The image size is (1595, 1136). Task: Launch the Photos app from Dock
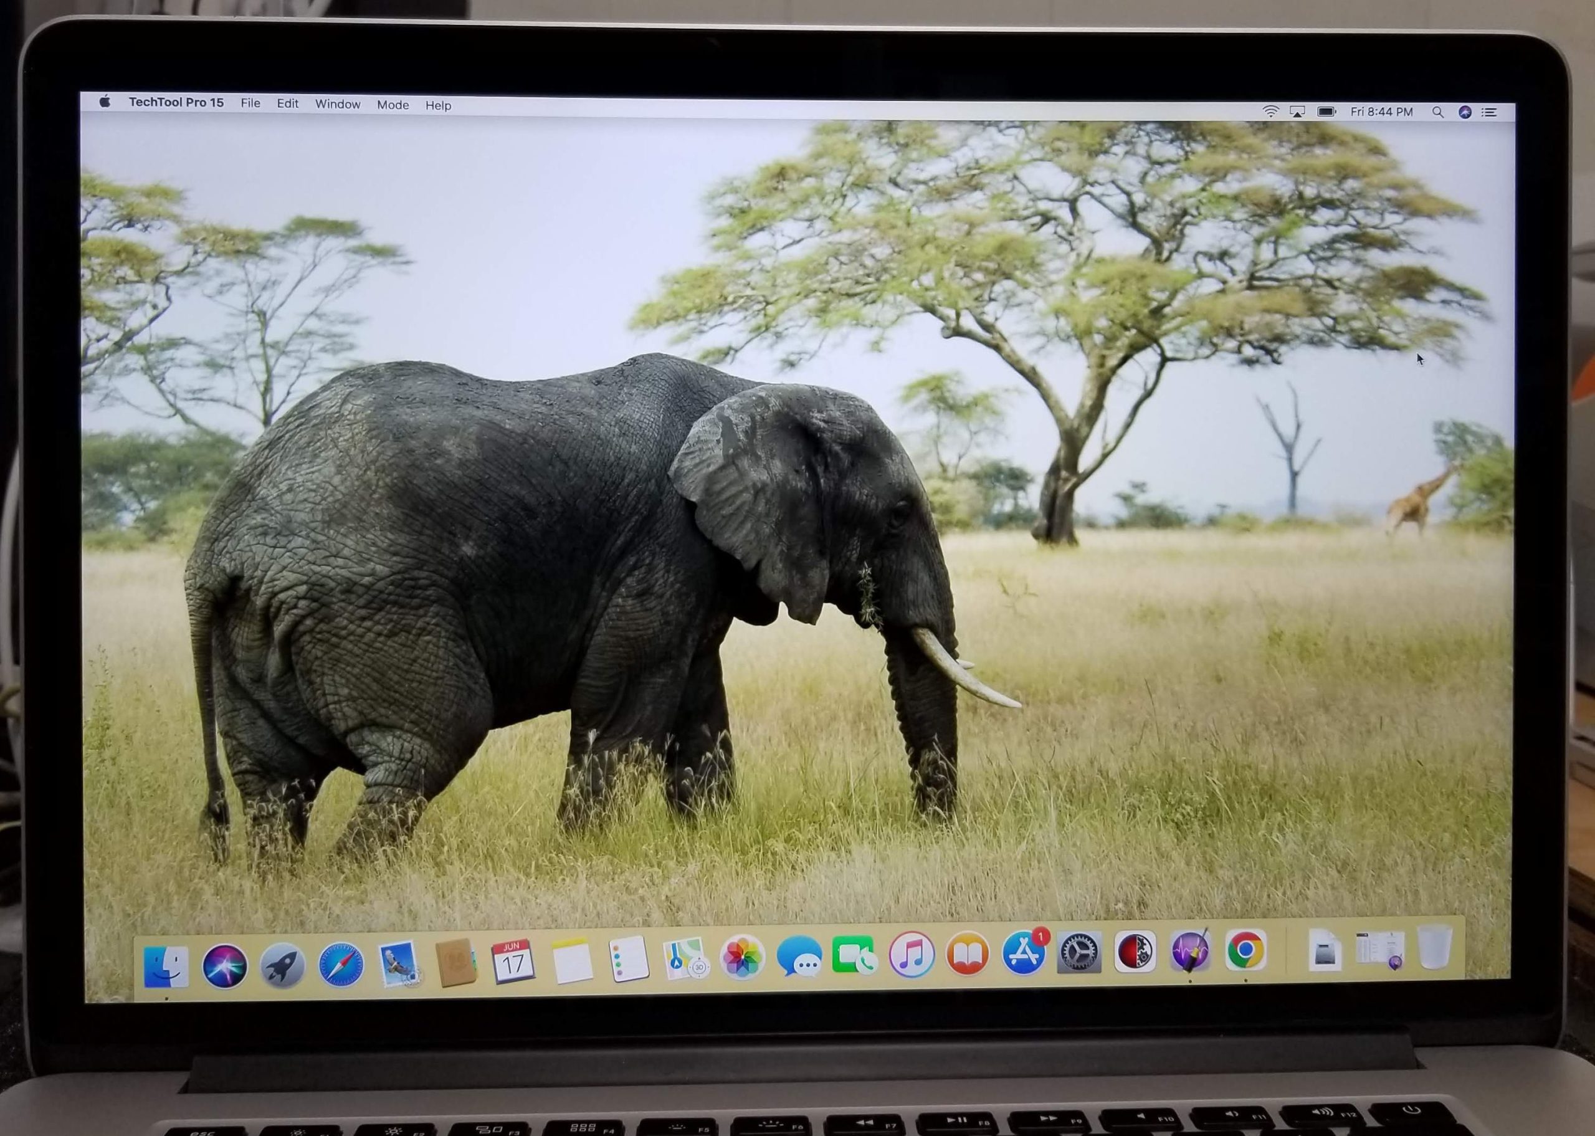(x=742, y=958)
